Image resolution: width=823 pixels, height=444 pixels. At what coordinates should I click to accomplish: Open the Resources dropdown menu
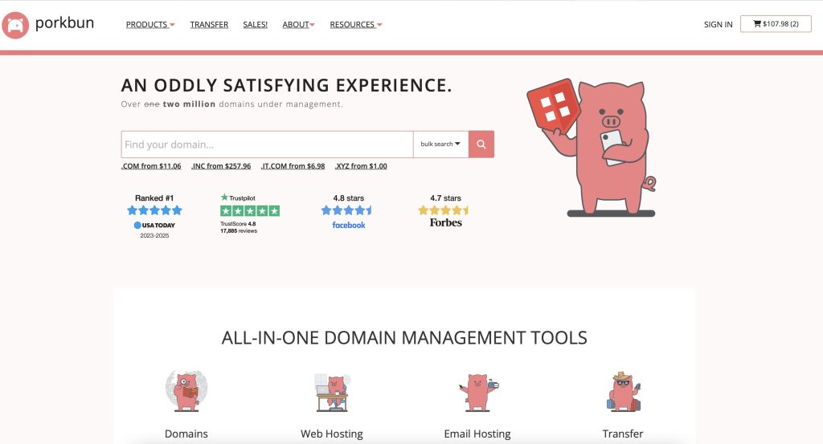(x=355, y=25)
